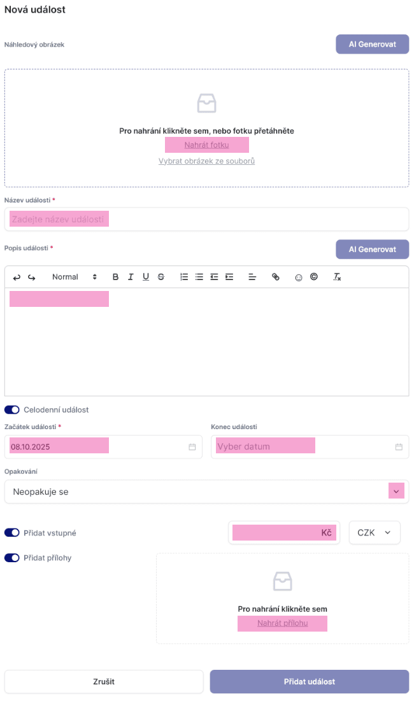
Task: Open the Normal text style dropdown
Action: (x=75, y=277)
